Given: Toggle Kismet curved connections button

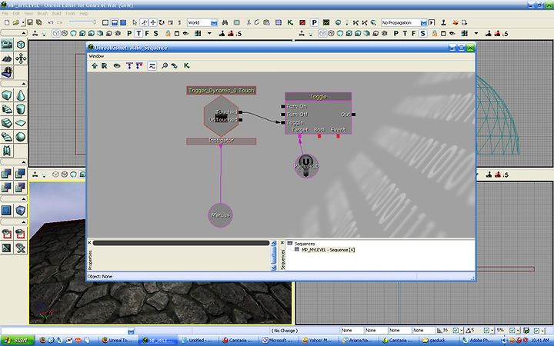Looking at the screenshot, I should point(152,65).
